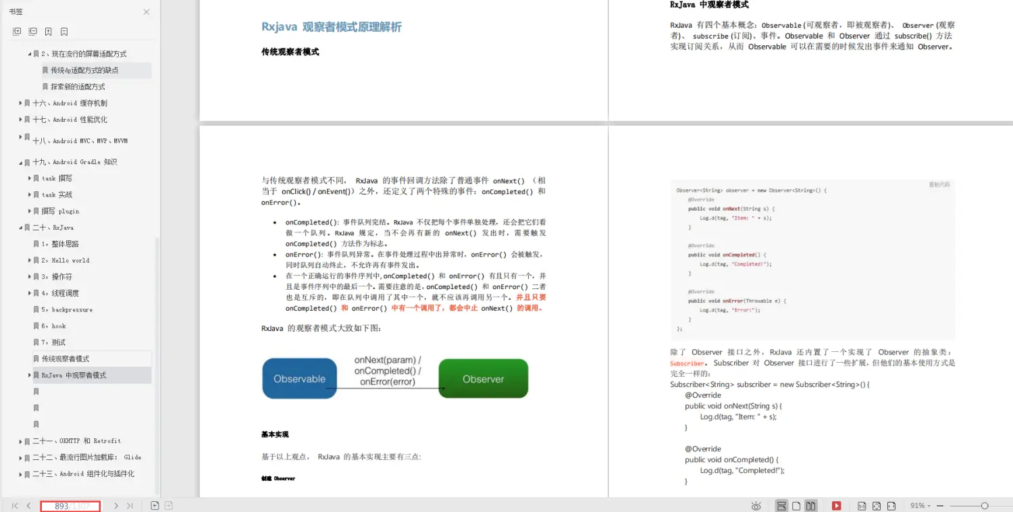Open bookmark 5, backpressure

(x=67, y=309)
